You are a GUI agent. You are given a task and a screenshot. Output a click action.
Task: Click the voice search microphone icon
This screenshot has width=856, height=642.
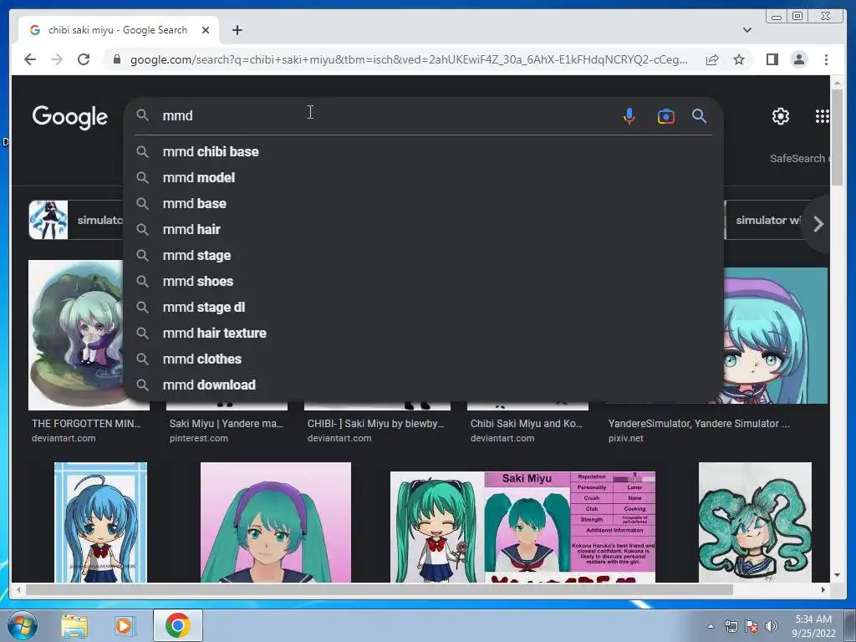[629, 115]
